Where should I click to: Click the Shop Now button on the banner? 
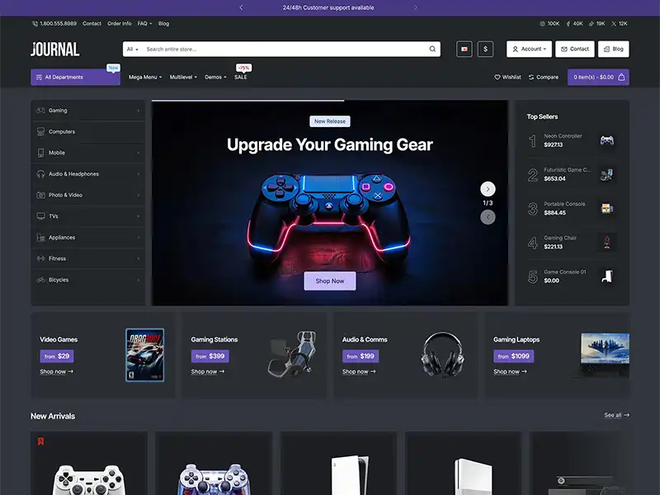coord(329,280)
